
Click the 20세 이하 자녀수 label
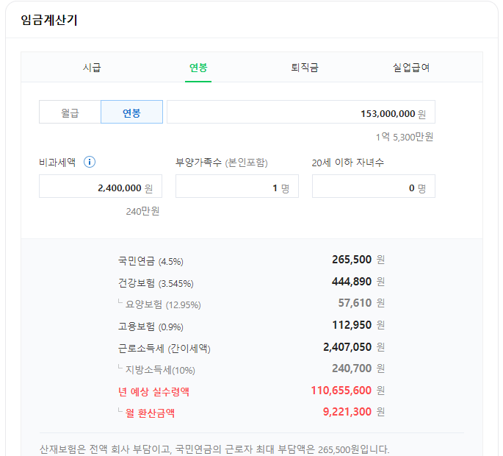point(348,162)
